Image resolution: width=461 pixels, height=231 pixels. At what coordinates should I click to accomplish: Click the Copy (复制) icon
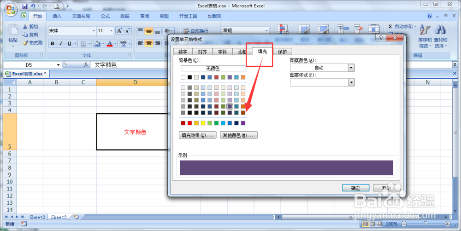coord(25,35)
